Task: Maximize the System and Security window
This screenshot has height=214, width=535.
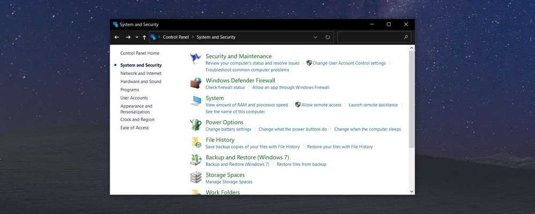Action: tap(388, 25)
